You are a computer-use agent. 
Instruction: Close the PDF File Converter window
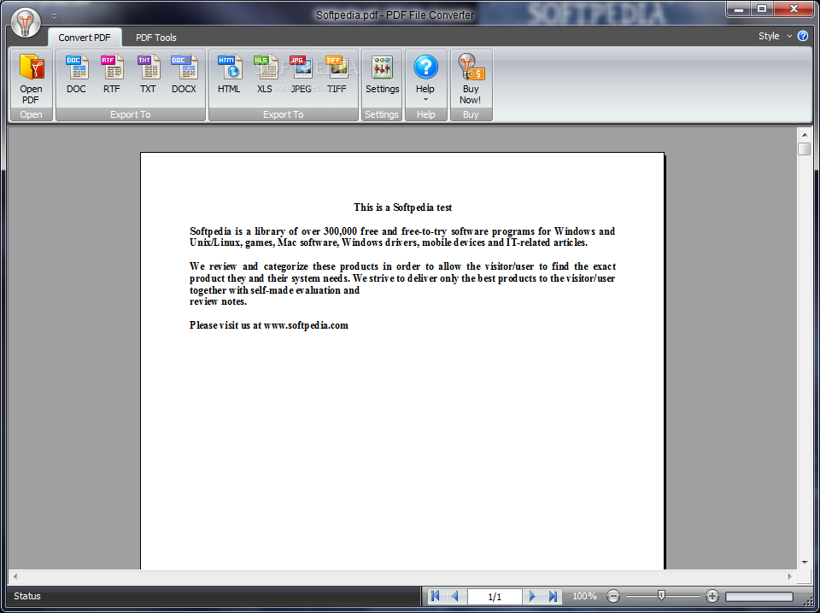[x=794, y=9]
